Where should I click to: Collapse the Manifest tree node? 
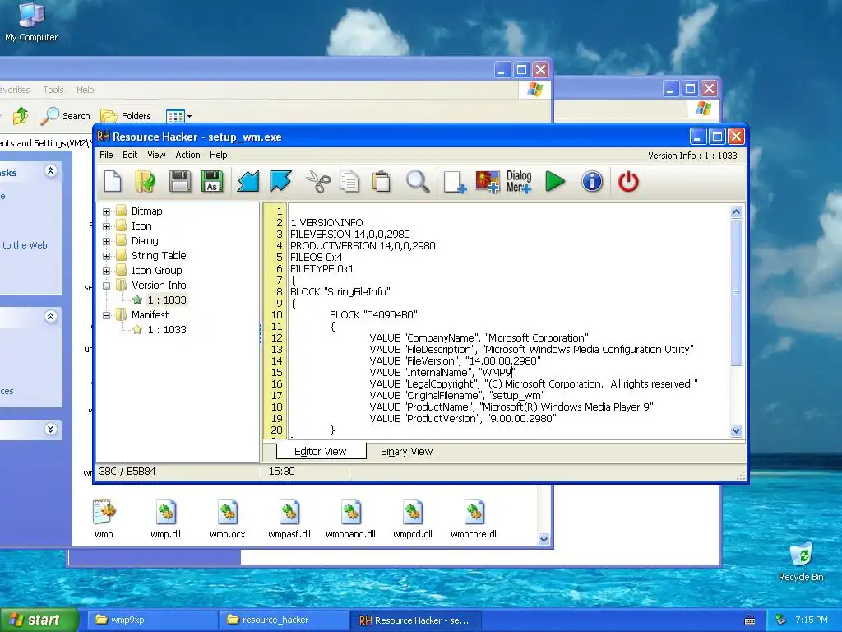pyautogui.click(x=106, y=315)
